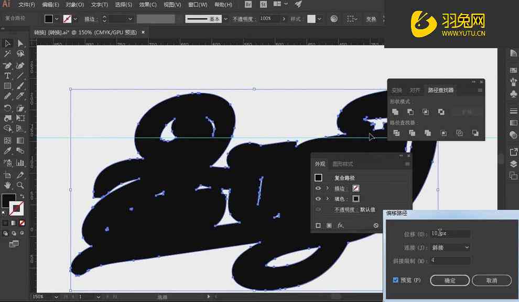The width and height of the screenshot is (519, 302).
Task: Click the 位移 offset value field
Action: pyautogui.click(x=450, y=233)
